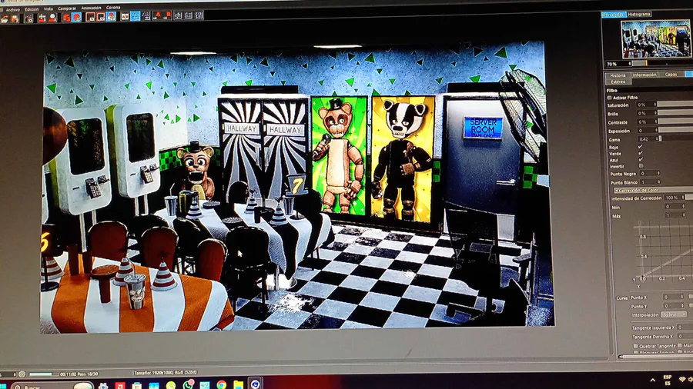Viewport: 693px width, 389px height.
Task: Switch to the Histograma tab
Action: pyautogui.click(x=639, y=14)
